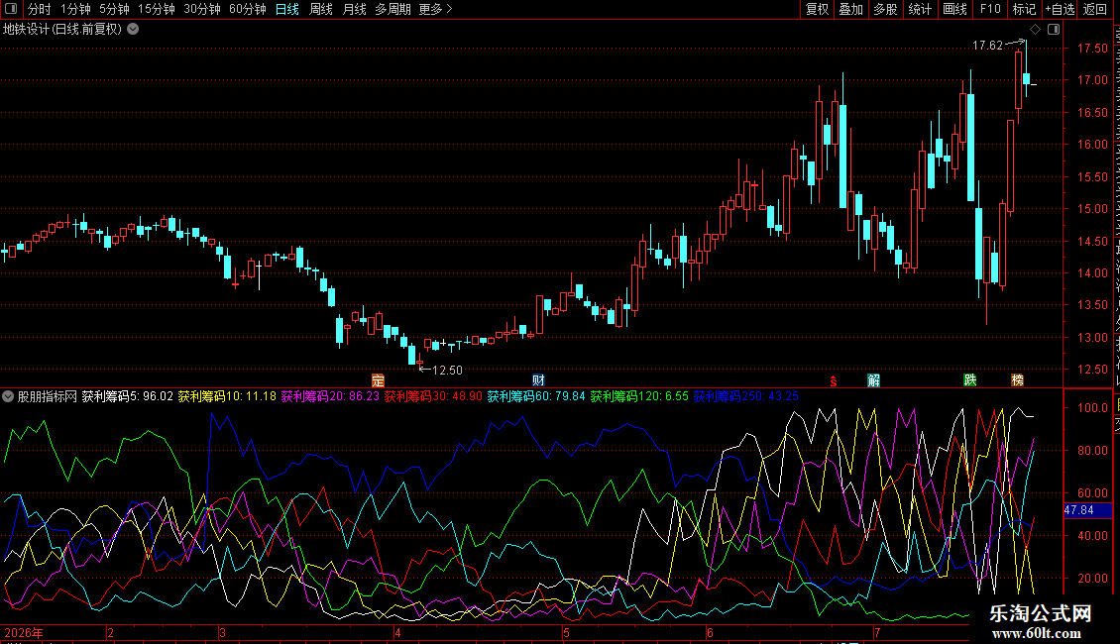Open the 多股 multi-stock view
This screenshot has width=1120, height=644.
pyautogui.click(x=885, y=9)
